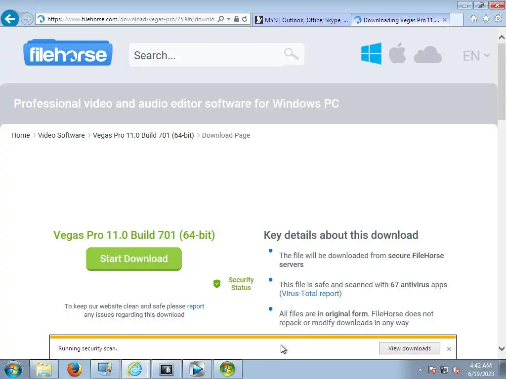
Task: Show hidden system tray icons
Action: pyautogui.click(x=420, y=370)
